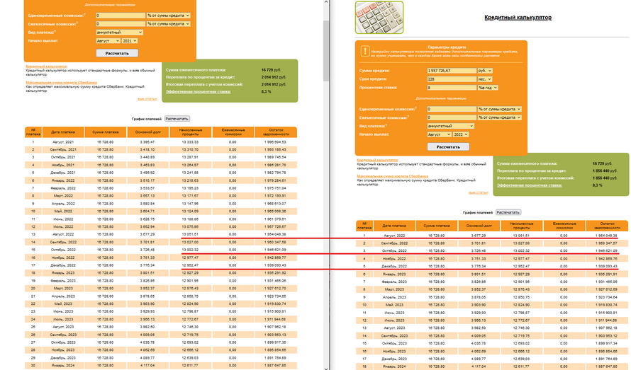Click Начисленные проценты column header in right table
The height and width of the screenshot is (370, 631).
point(522,226)
